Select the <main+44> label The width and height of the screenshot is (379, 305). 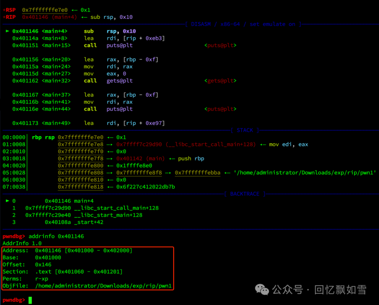coord(56,109)
